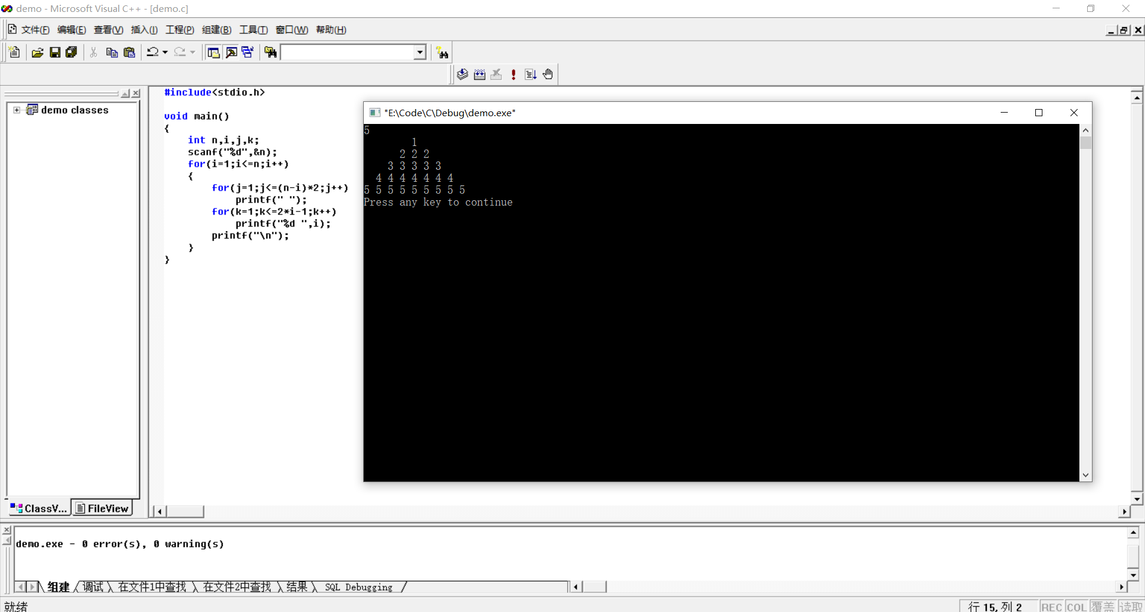Click editor horizontal scroll left arrow

coord(160,511)
